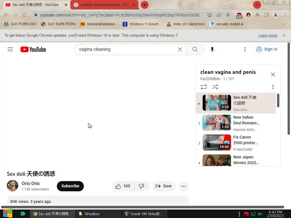Image resolution: width=291 pixels, height=218 pixels.
Task: Close the YouTube tab
Action: (x=66, y=5)
